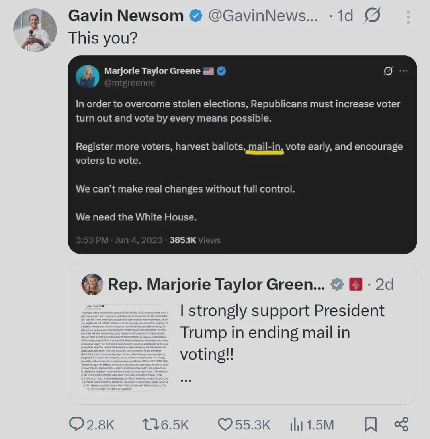Open the ellipsis menu inside dark tweet image
The image size is (430, 439).
[x=403, y=71]
